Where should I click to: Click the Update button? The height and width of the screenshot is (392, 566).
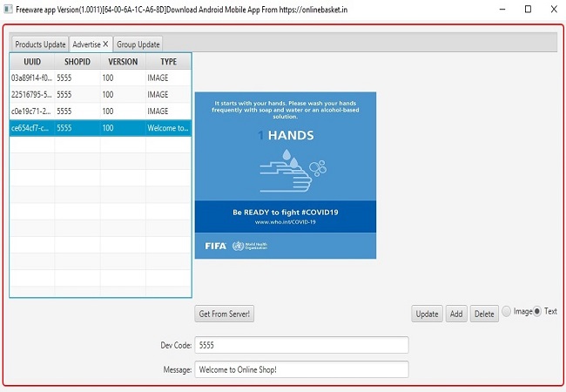[x=427, y=314]
